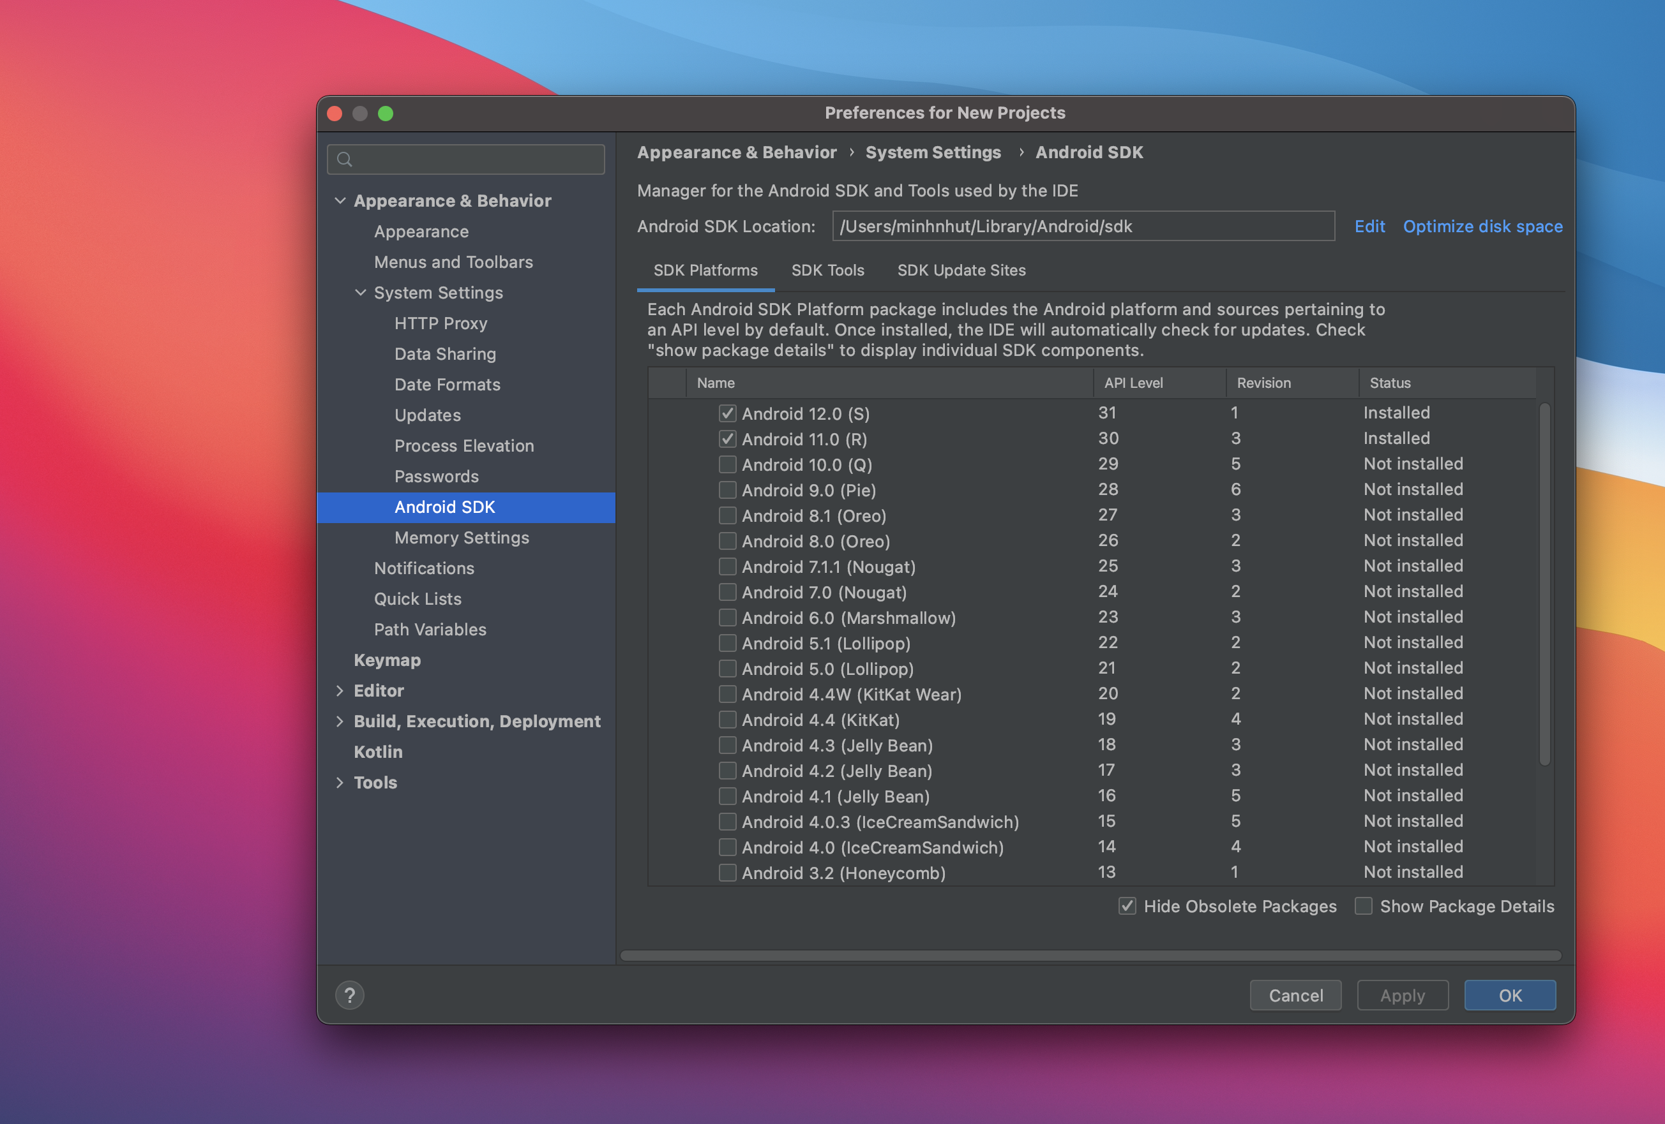The width and height of the screenshot is (1665, 1124).
Task: Switch to the SDK Tools tab
Action: (x=827, y=270)
